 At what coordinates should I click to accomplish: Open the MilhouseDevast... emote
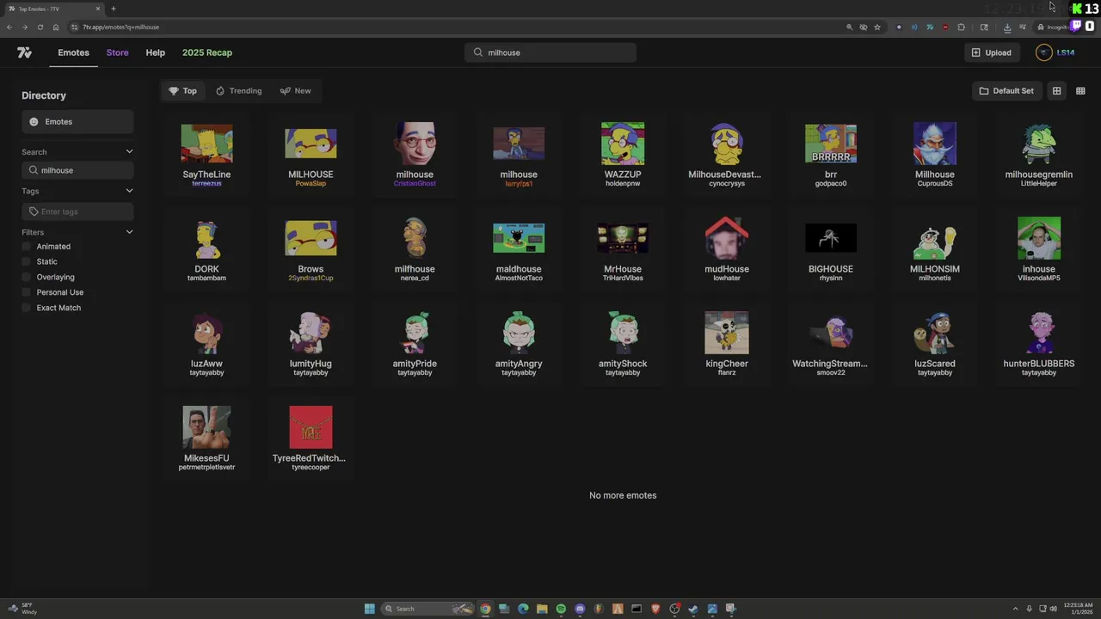(727, 155)
